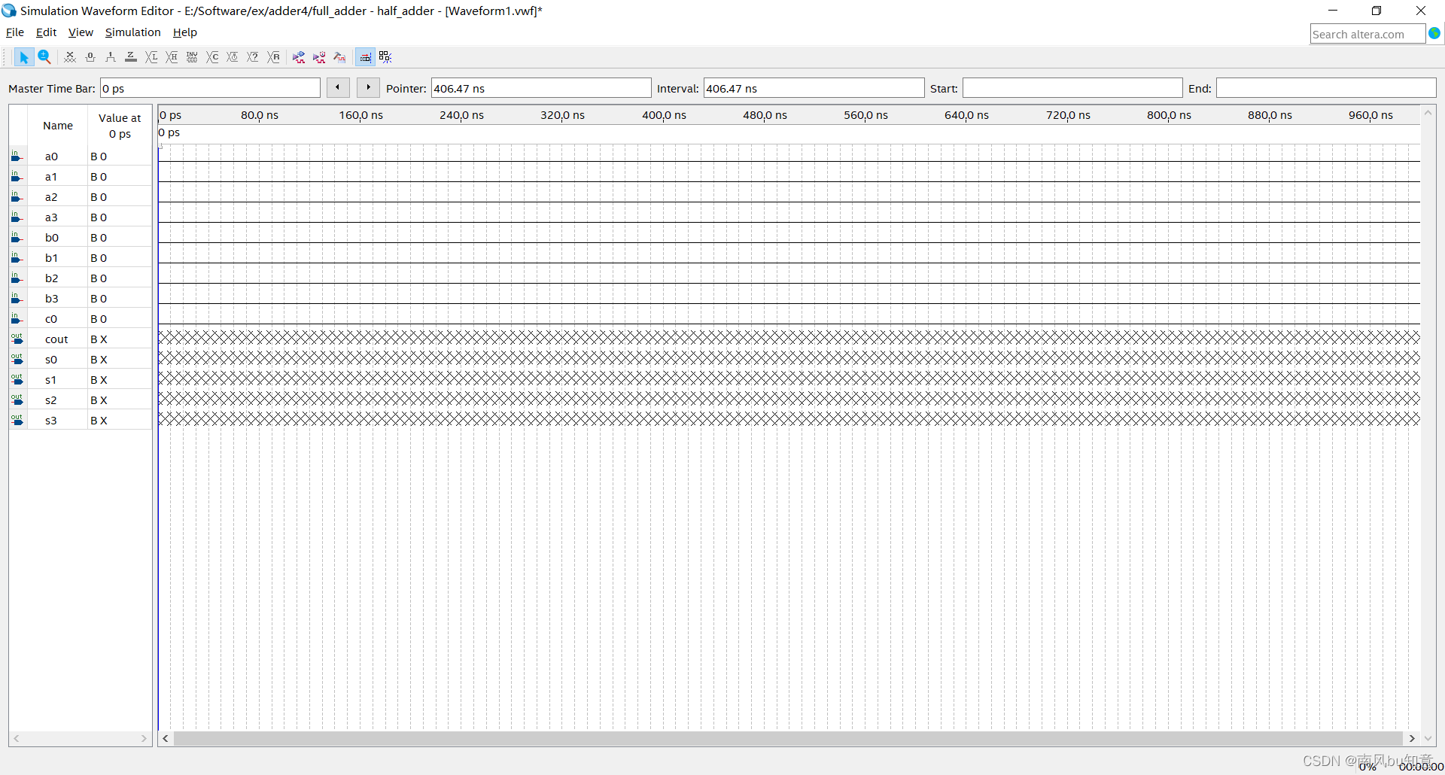This screenshot has width=1445, height=775.
Task: Generate ModelSim testbench script icon
Action: tap(339, 57)
